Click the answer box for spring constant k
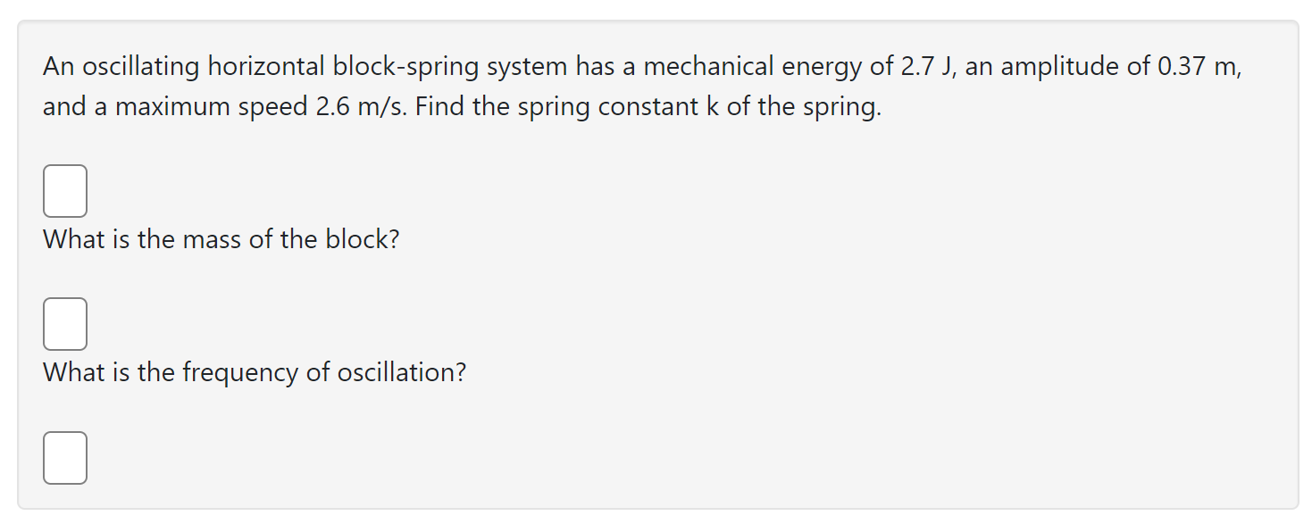 (64, 190)
